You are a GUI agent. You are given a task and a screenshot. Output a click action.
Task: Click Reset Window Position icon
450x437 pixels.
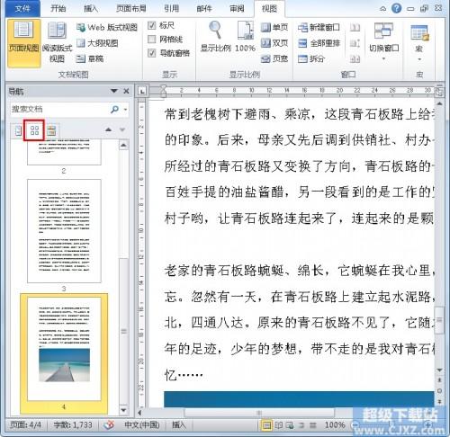click(355, 58)
